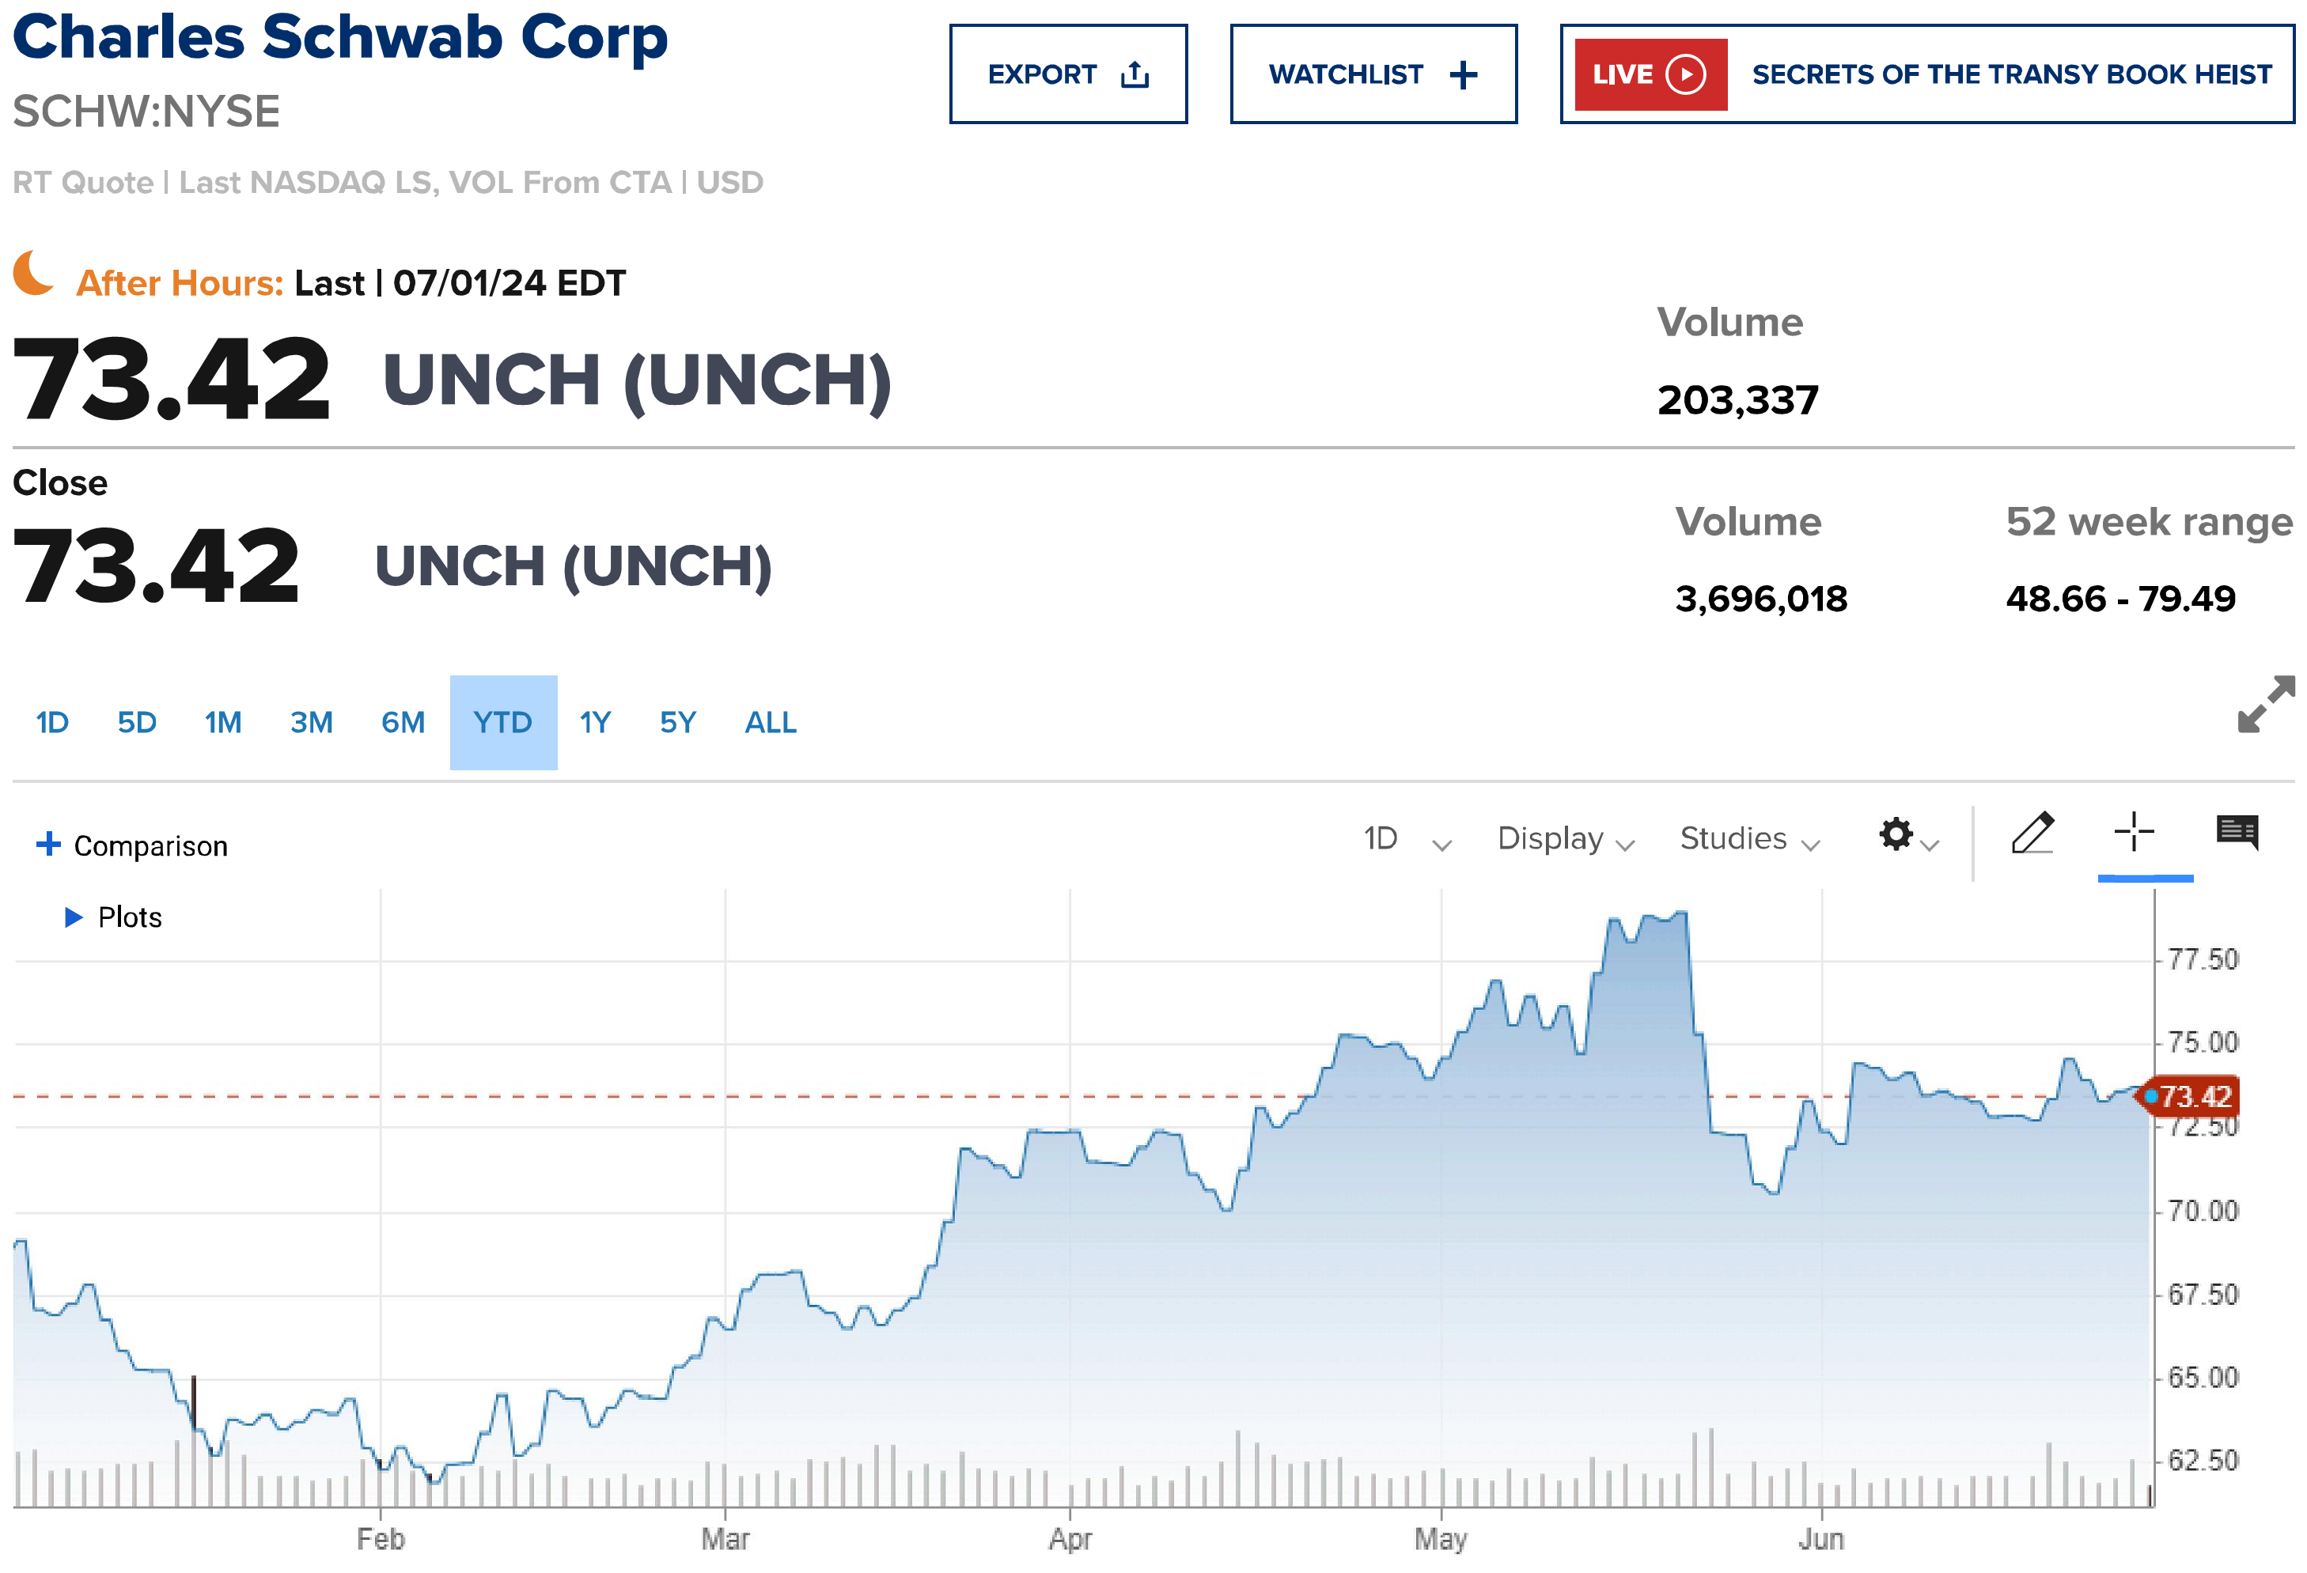Expand the Plots disclosure triangle

pos(74,917)
